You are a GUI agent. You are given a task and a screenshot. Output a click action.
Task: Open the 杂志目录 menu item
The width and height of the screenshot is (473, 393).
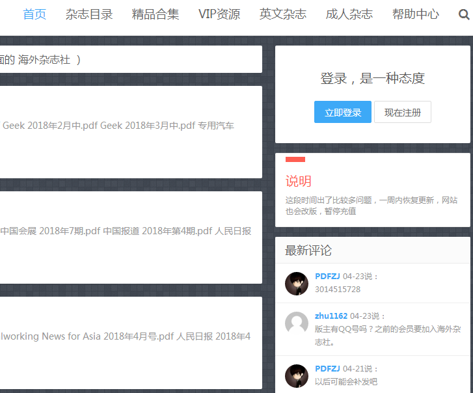pos(89,14)
